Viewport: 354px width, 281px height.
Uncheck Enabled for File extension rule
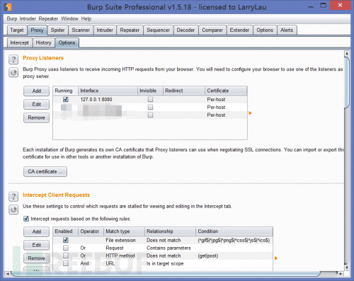point(66,240)
